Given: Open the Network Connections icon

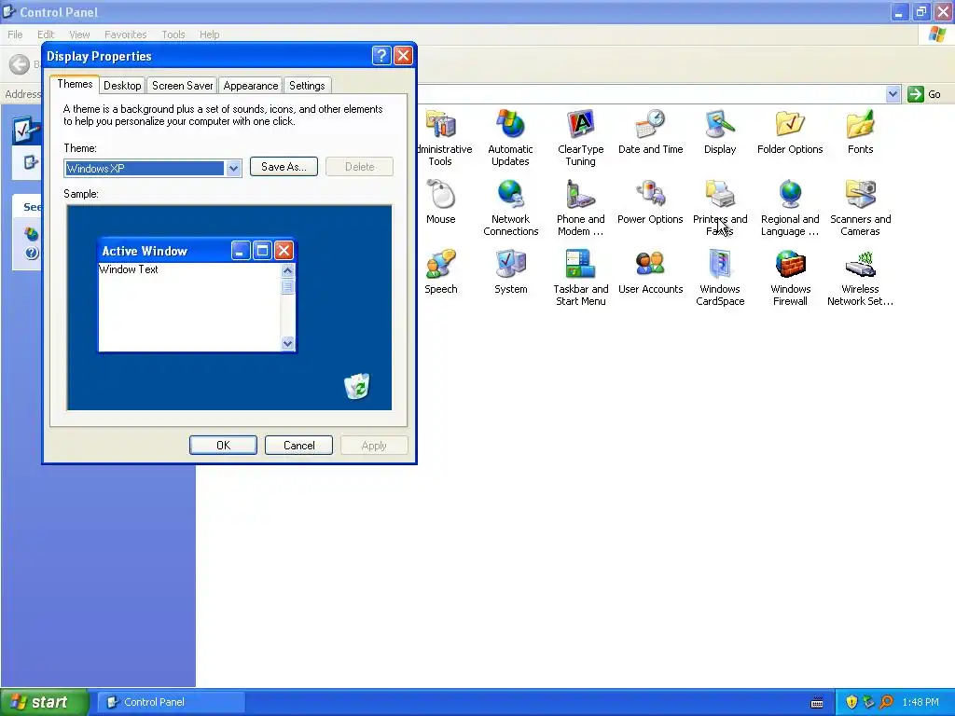Looking at the screenshot, I should coord(510,195).
